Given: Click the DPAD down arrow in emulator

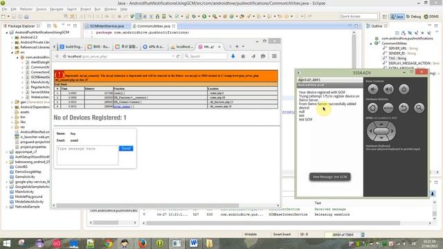Looking at the screenshot, I should pos(381,138).
